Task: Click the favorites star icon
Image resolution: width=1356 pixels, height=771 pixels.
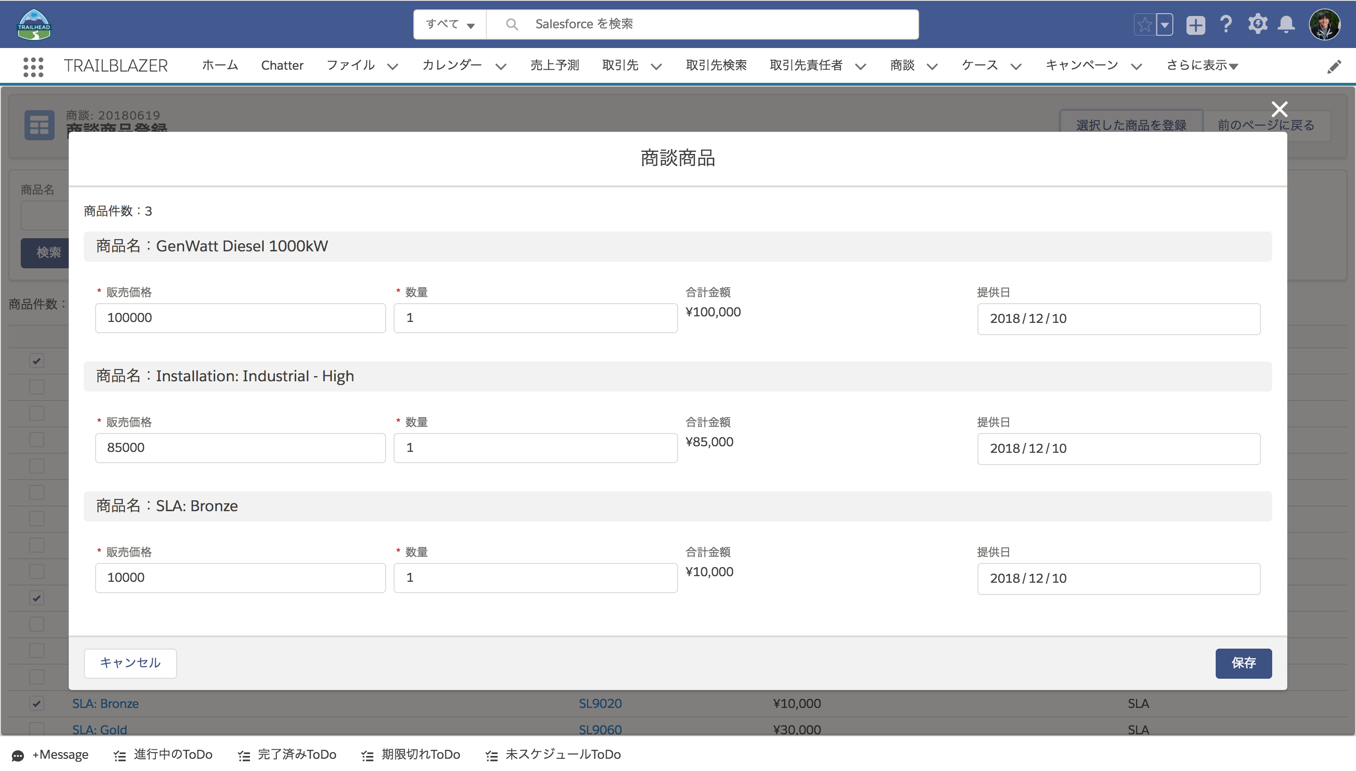Action: point(1144,25)
